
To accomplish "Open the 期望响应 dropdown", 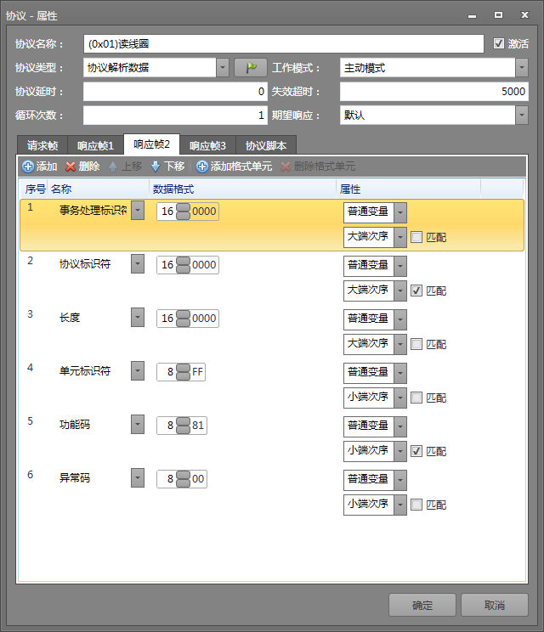I will click(522, 116).
